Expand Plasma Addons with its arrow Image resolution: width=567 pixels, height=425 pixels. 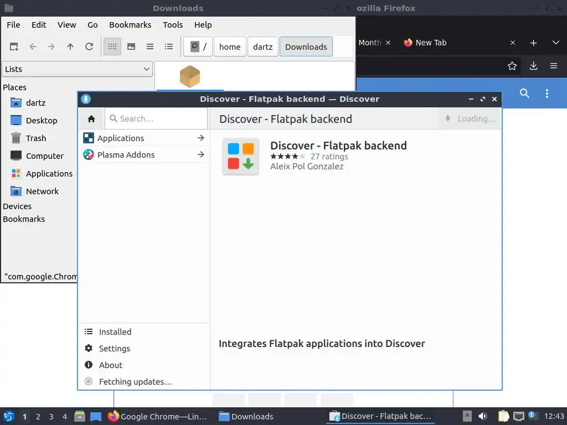(200, 155)
